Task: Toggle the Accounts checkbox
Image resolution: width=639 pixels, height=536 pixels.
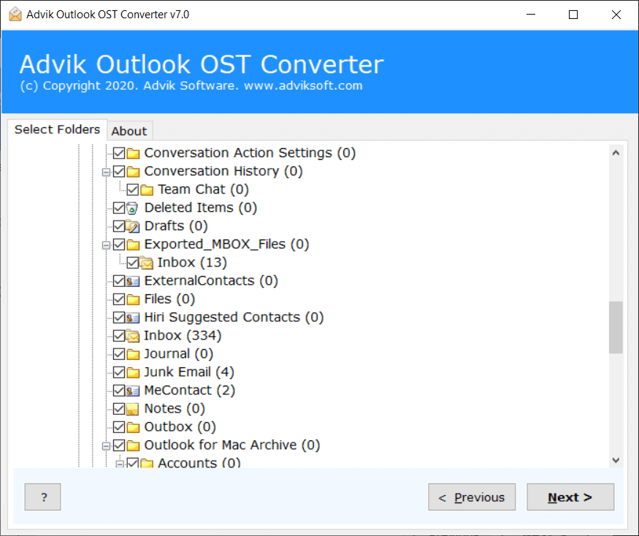Action: pyautogui.click(x=133, y=463)
